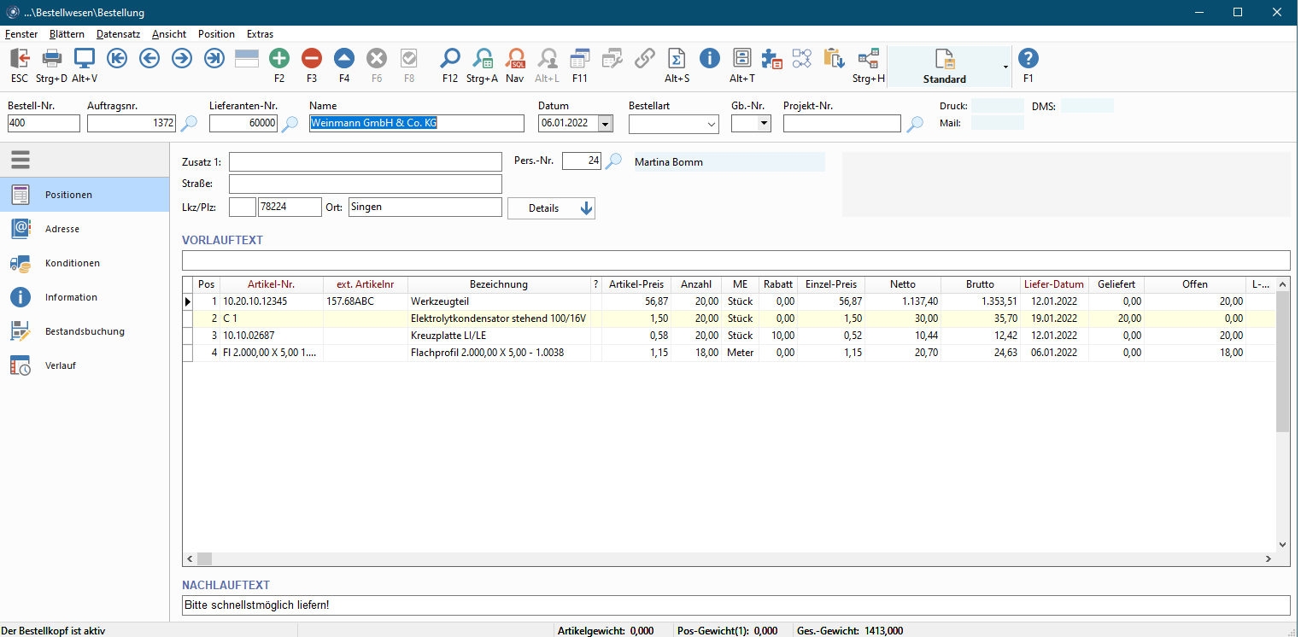Screen dimensions: 1301x637
Task: Click the green plus icon (F2)
Action: click(279, 58)
